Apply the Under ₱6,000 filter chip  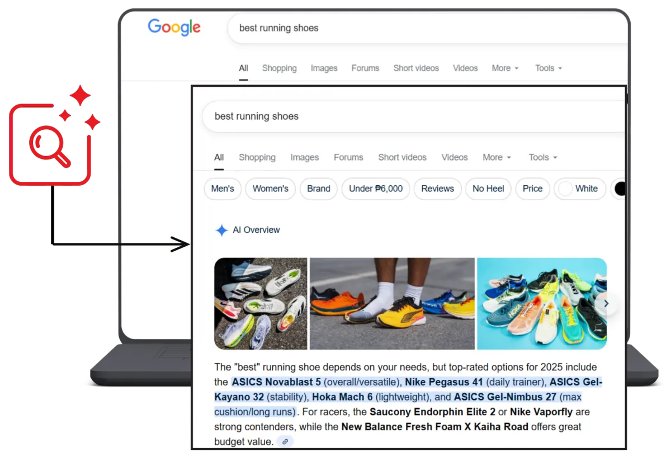376,189
